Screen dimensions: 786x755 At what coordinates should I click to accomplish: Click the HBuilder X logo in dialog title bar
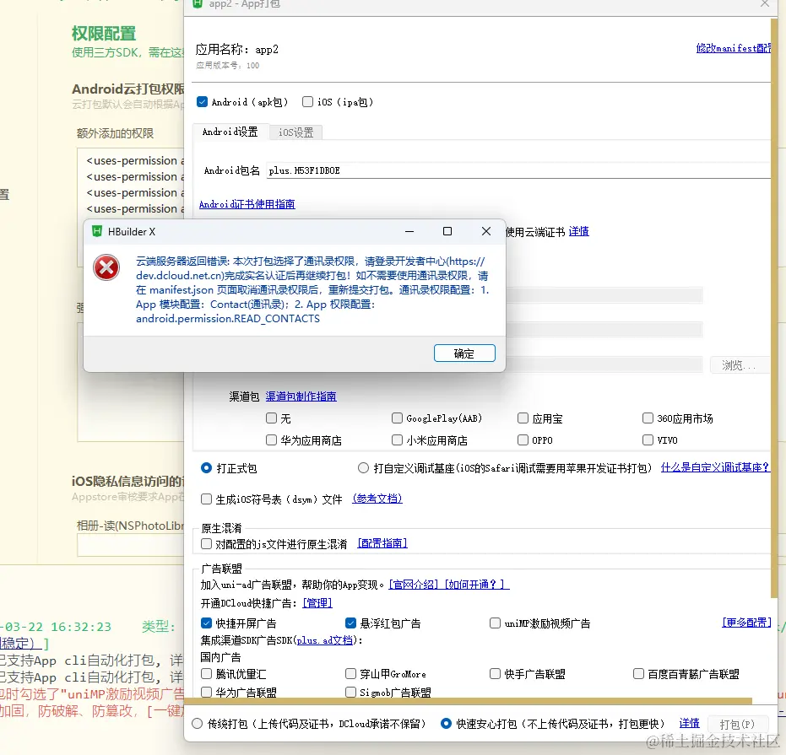click(97, 231)
